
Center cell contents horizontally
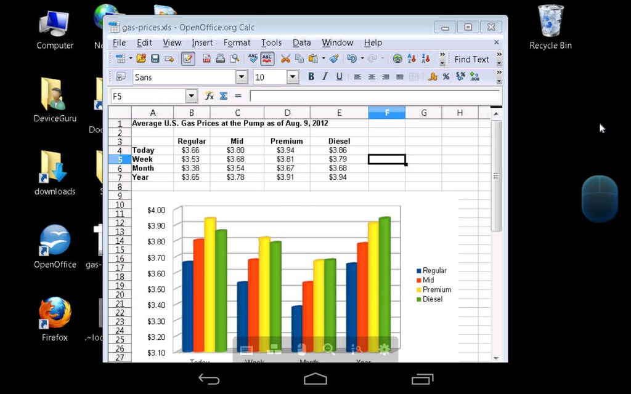point(372,77)
